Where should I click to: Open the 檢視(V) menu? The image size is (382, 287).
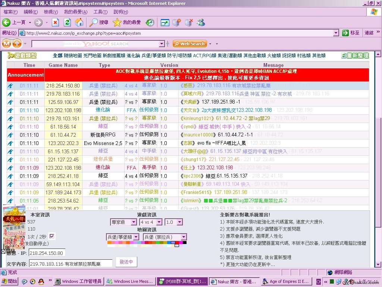(x=51, y=12)
